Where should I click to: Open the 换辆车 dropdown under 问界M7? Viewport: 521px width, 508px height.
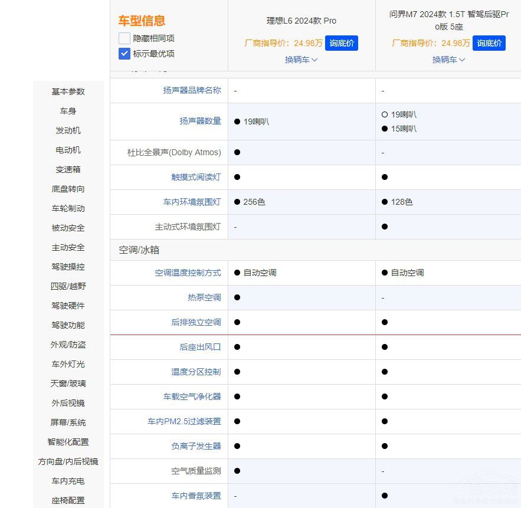point(448,60)
